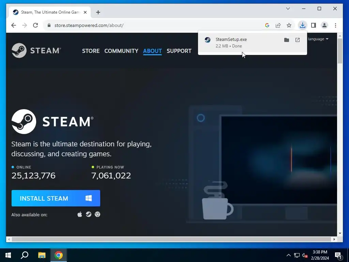Screen dimensions: 349x262
Task: Open the Chrome three-dot menu
Action: (x=335, y=25)
